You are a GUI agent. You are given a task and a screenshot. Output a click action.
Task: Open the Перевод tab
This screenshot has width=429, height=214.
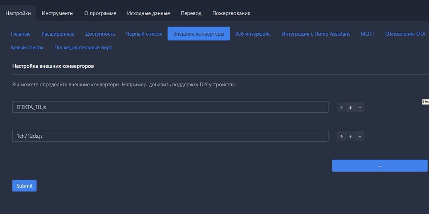(191, 13)
